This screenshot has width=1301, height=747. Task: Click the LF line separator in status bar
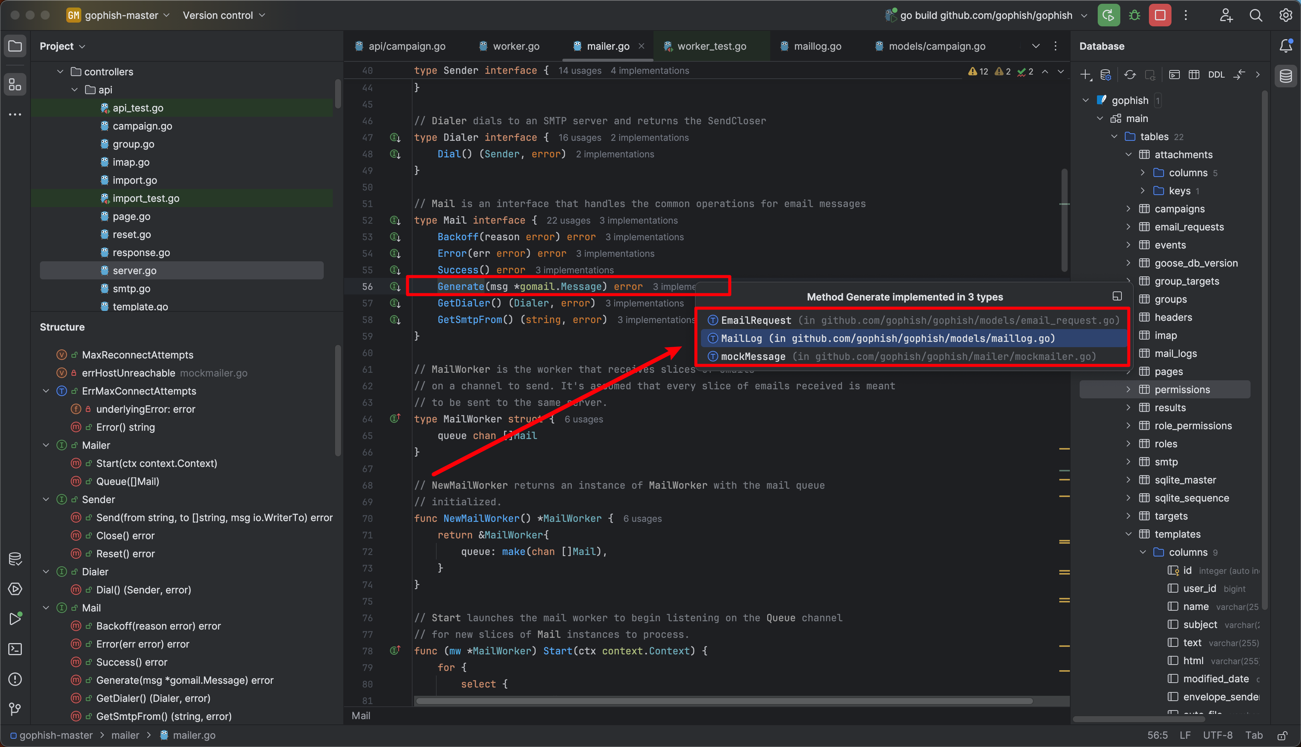(x=1185, y=735)
